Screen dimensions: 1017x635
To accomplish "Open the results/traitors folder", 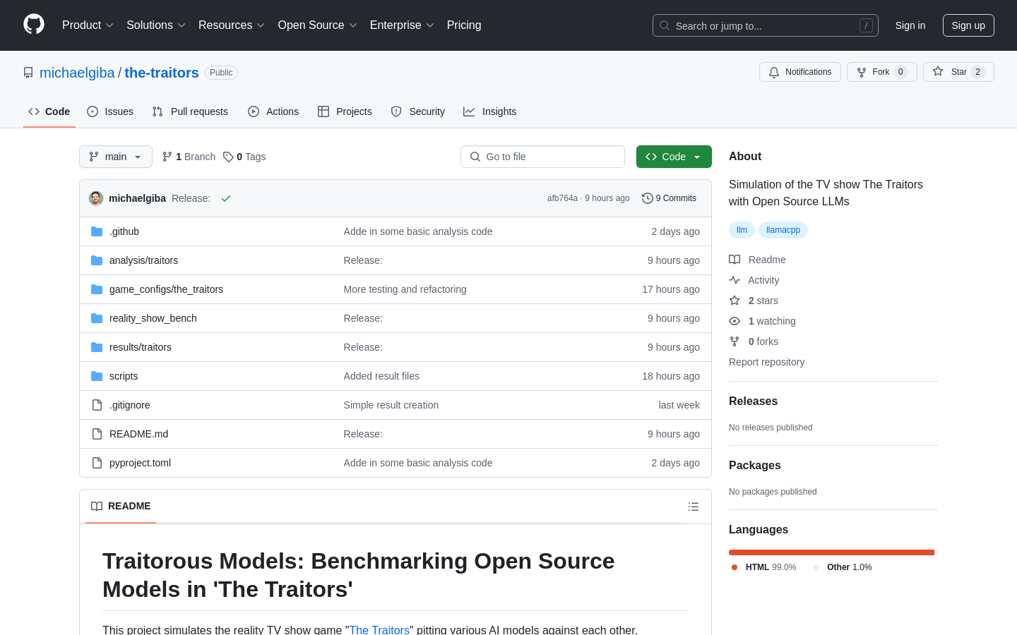I will tap(141, 347).
